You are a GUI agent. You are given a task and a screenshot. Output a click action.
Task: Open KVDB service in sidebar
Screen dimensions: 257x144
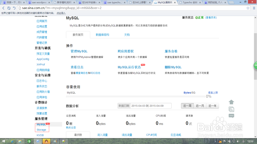40,135
